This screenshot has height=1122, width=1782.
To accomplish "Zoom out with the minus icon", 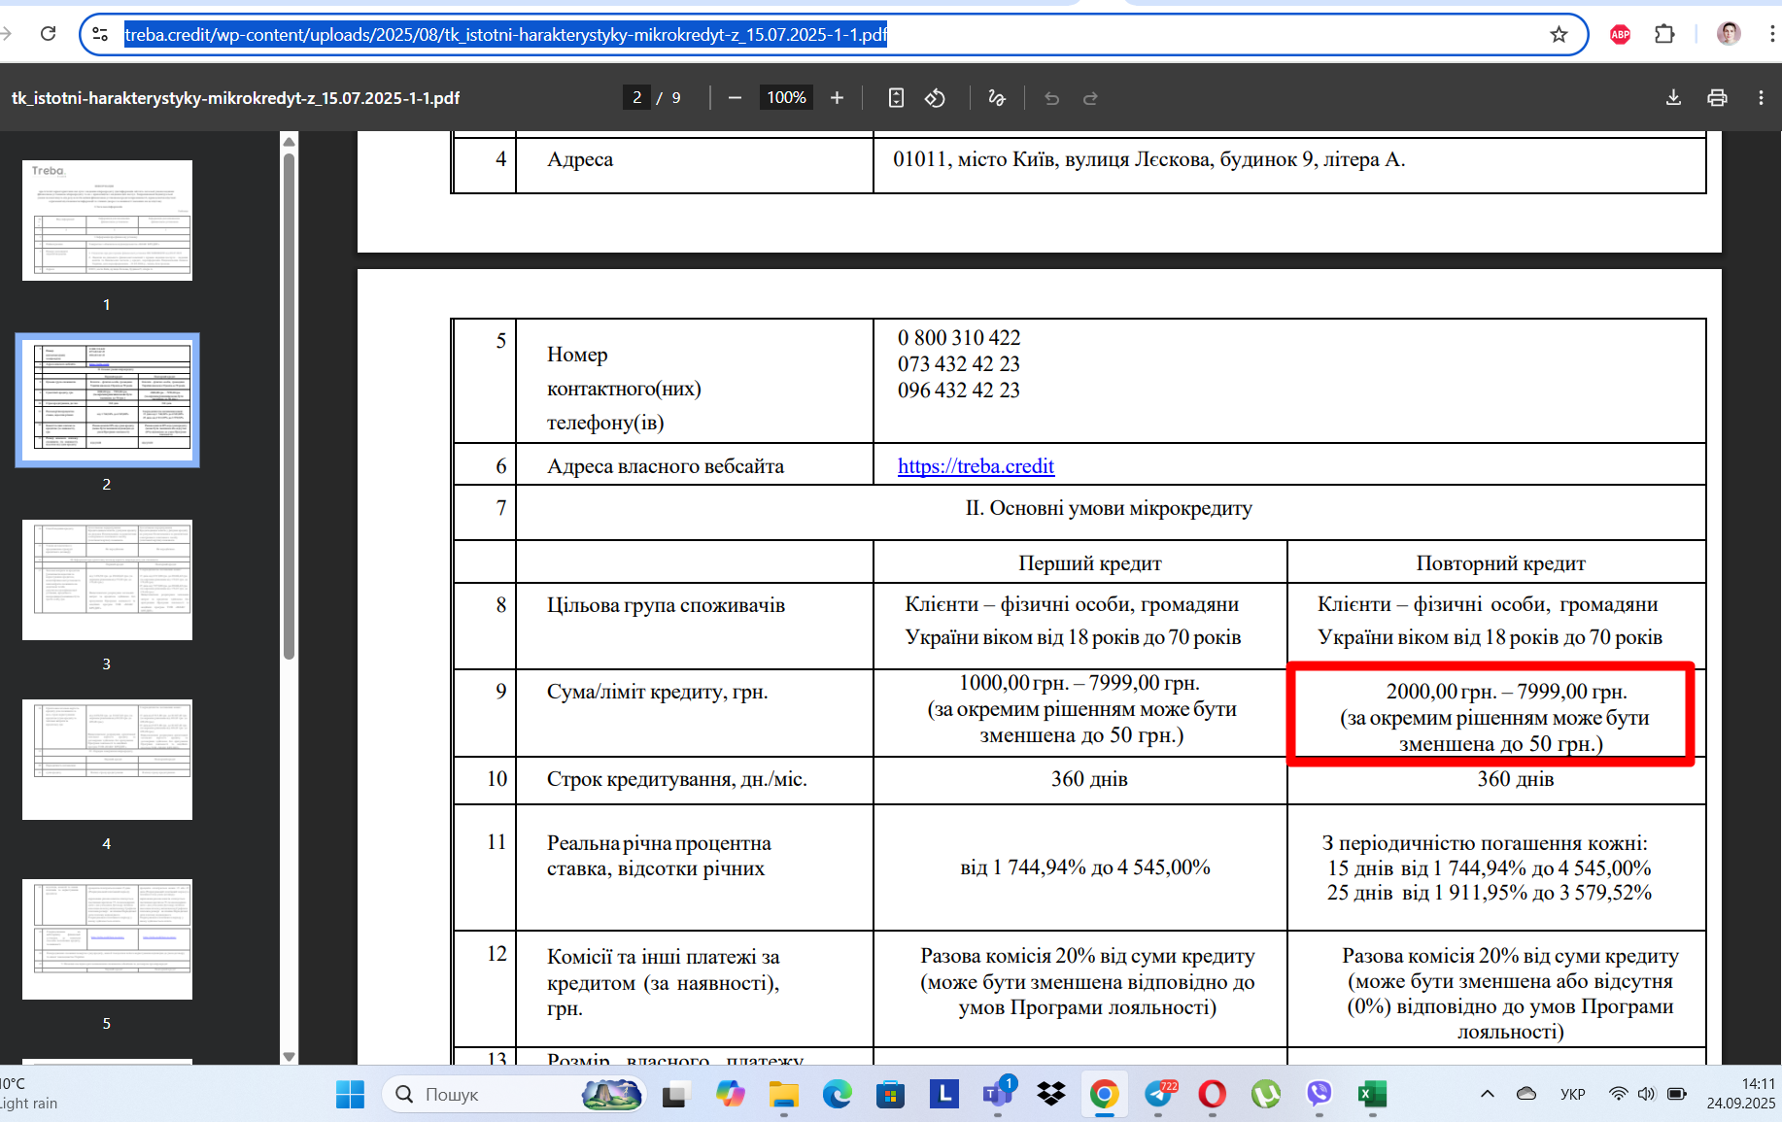I will (x=736, y=97).
